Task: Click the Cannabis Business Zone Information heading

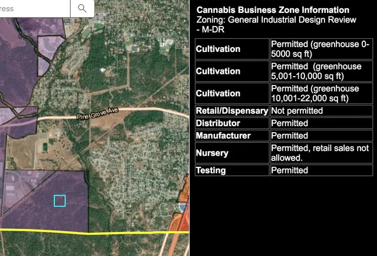Action: click(x=272, y=10)
